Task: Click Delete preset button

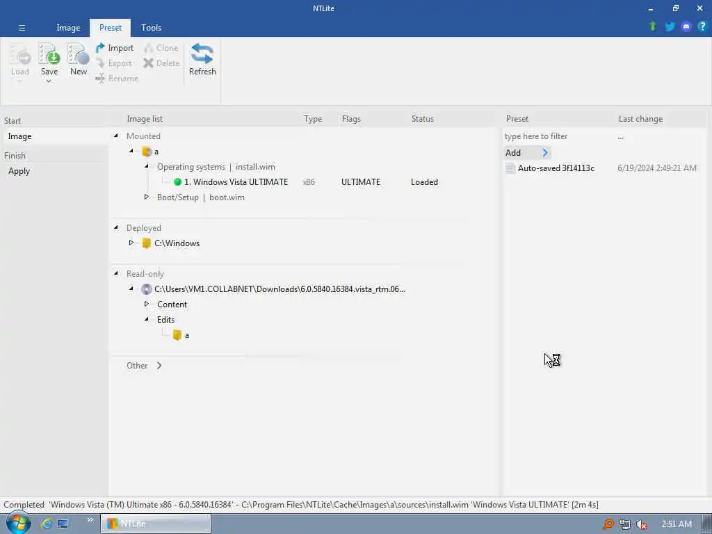Action: (161, 63)
